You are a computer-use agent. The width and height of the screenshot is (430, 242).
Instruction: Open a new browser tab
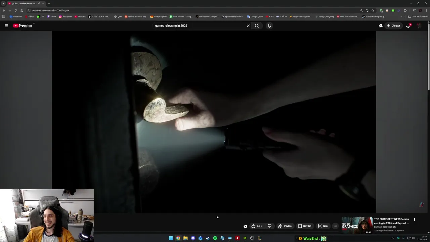click(x=49, y=3)
